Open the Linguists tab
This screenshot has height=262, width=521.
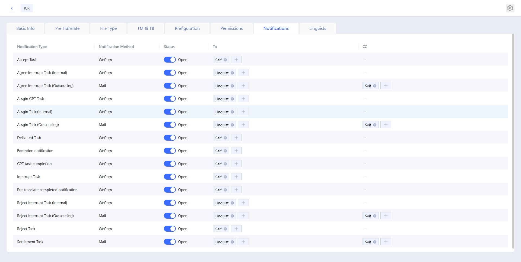pos(318,28)
